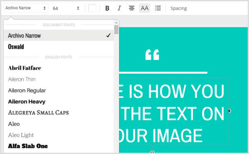The width and height of the screenshot is (249, 154).
Task: Toggle bold text formatting
Action: click(107, 8)
